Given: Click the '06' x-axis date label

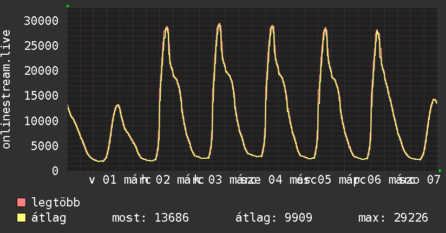Looking at the screenshot, I should [374, 180].
